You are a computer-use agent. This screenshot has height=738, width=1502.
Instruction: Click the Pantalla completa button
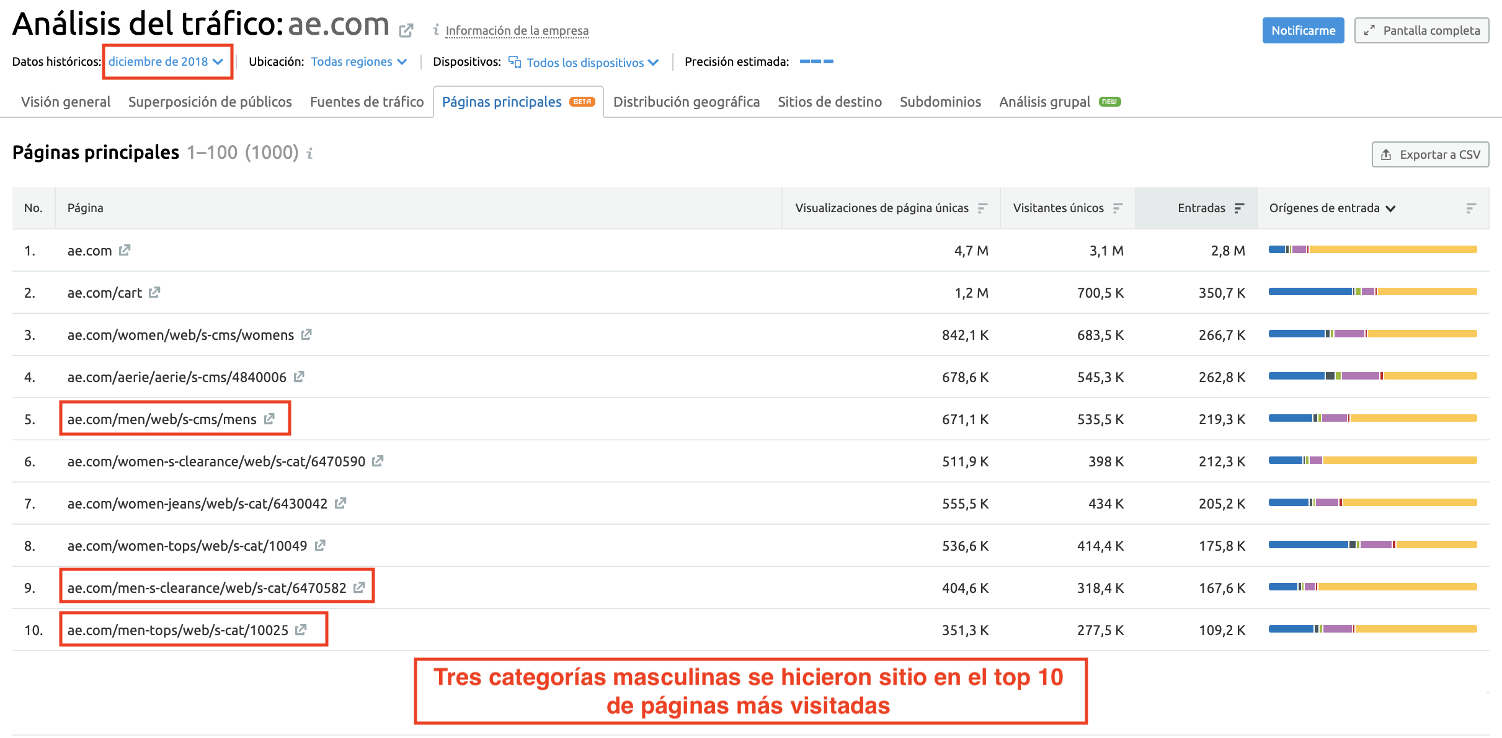(1421, 30)
